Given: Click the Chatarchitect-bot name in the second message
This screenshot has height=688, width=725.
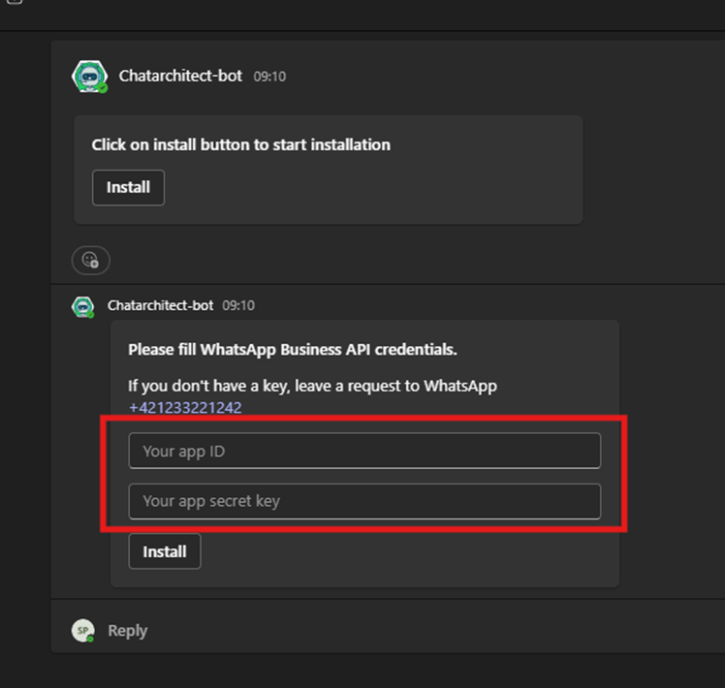Looking at the screenshot, I should click(x=161, y=305).
